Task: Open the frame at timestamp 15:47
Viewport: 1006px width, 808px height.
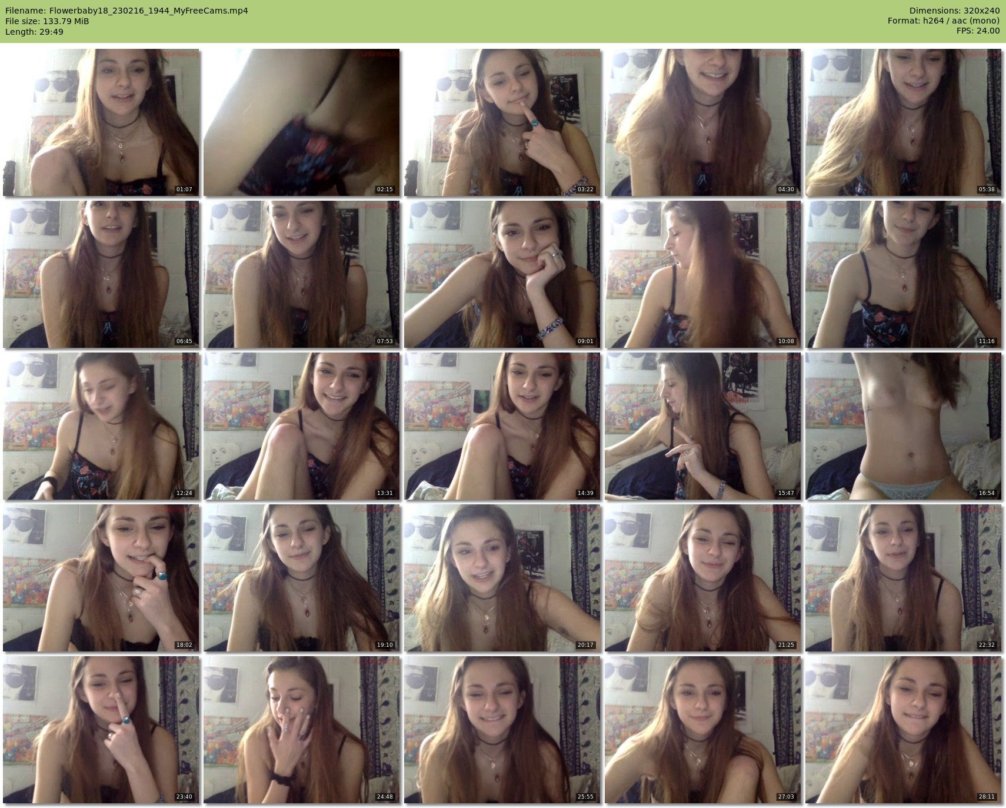Action: pos(703,426)
